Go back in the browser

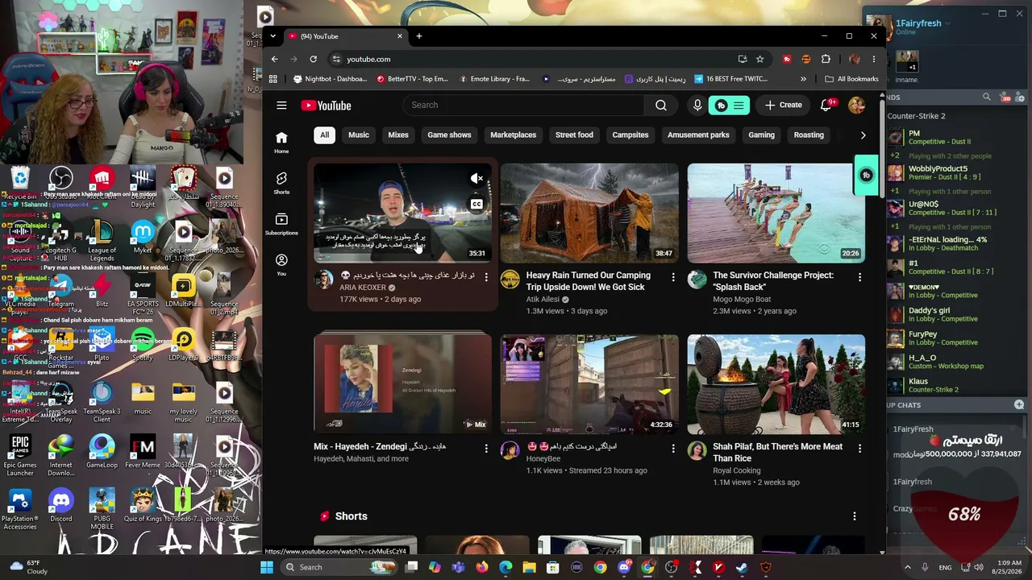tap(274, 59)
